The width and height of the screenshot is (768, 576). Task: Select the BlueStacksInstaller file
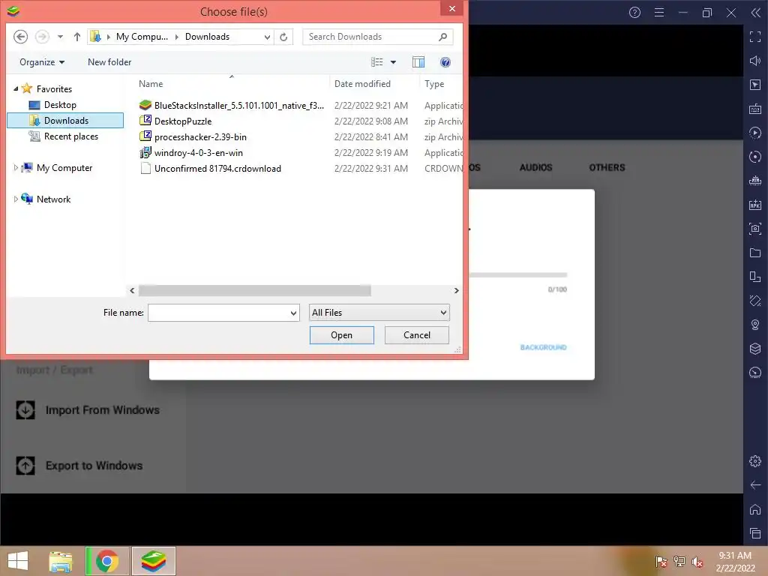231,105
